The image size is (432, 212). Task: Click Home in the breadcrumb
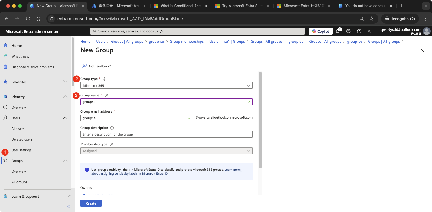pyautogui.click(x=85, y=42)
